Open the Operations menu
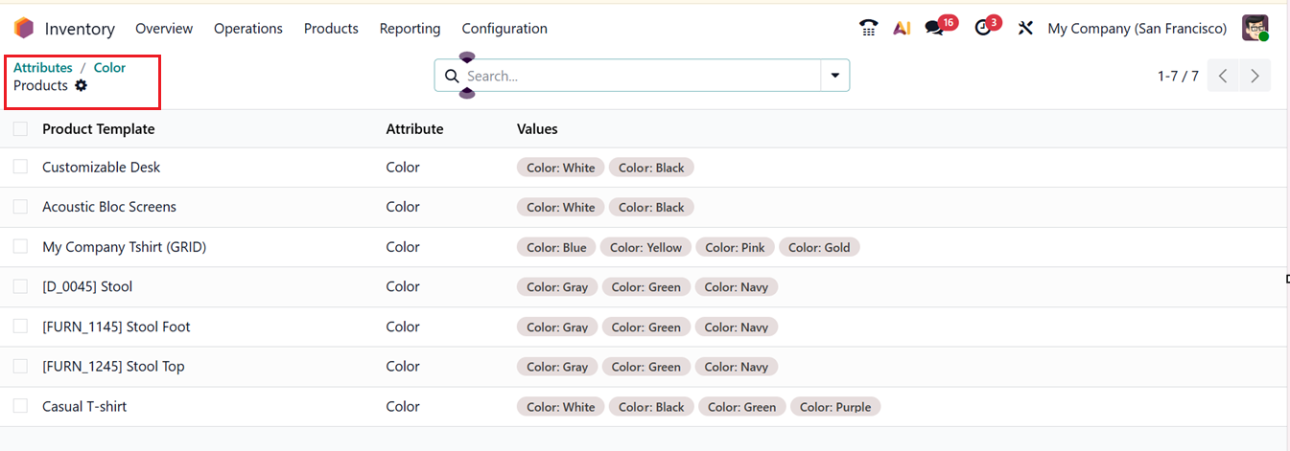Screen dimensions: 1290x451 point(248,29)
